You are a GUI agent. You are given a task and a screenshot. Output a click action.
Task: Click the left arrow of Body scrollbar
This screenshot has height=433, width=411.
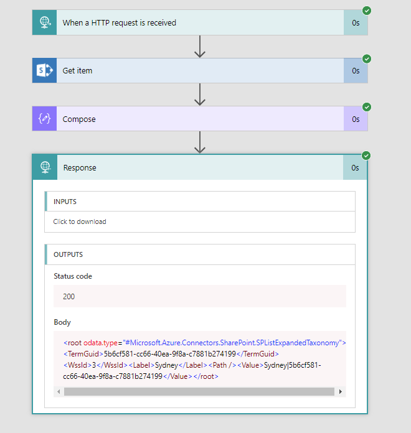(59, 391)
